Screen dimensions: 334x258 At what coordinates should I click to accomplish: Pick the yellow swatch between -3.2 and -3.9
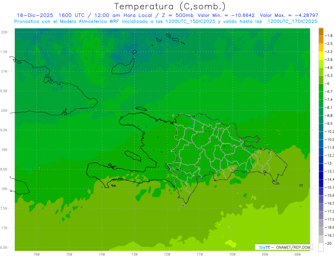click(321, 56)
